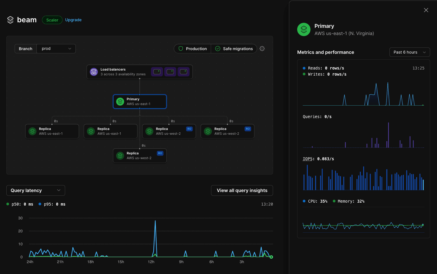Click the Safe migrations button
Viewport: 437px width, 274px height.
tap(234, 49)
